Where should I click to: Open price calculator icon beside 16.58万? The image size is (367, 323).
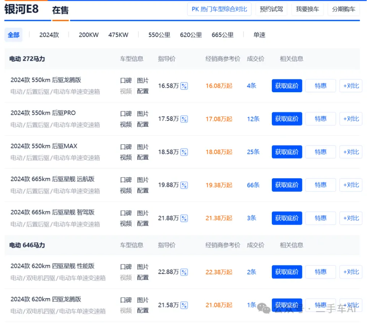[x=184, y=86]
